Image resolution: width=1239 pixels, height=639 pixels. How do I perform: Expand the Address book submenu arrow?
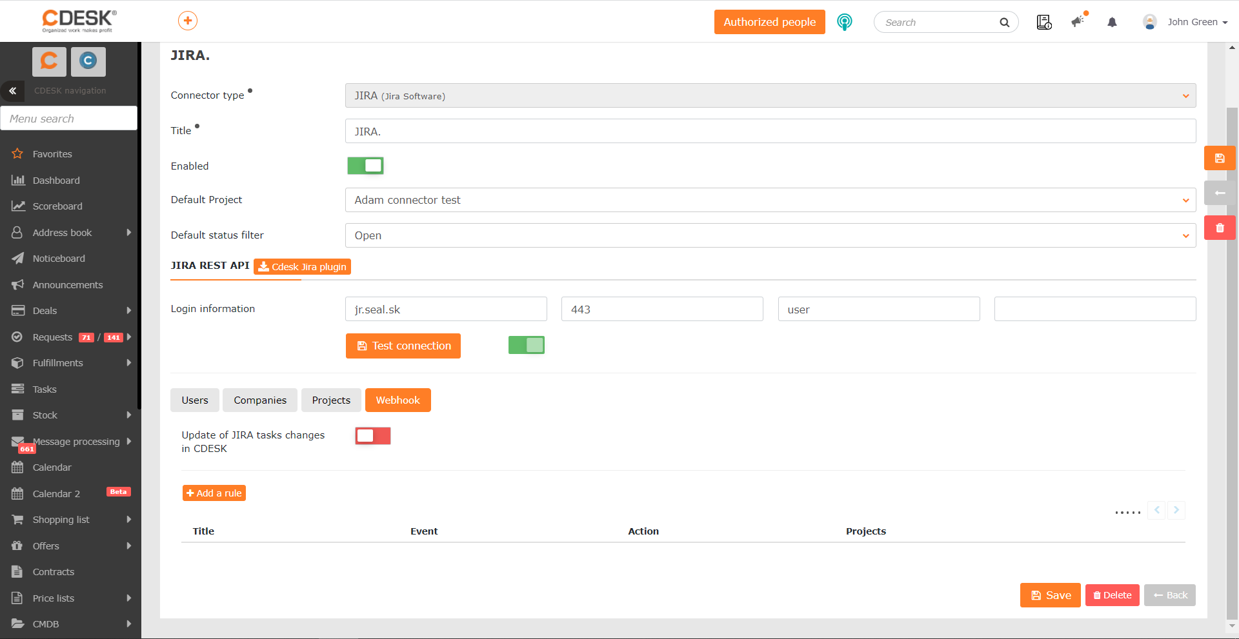click(129, 232)
